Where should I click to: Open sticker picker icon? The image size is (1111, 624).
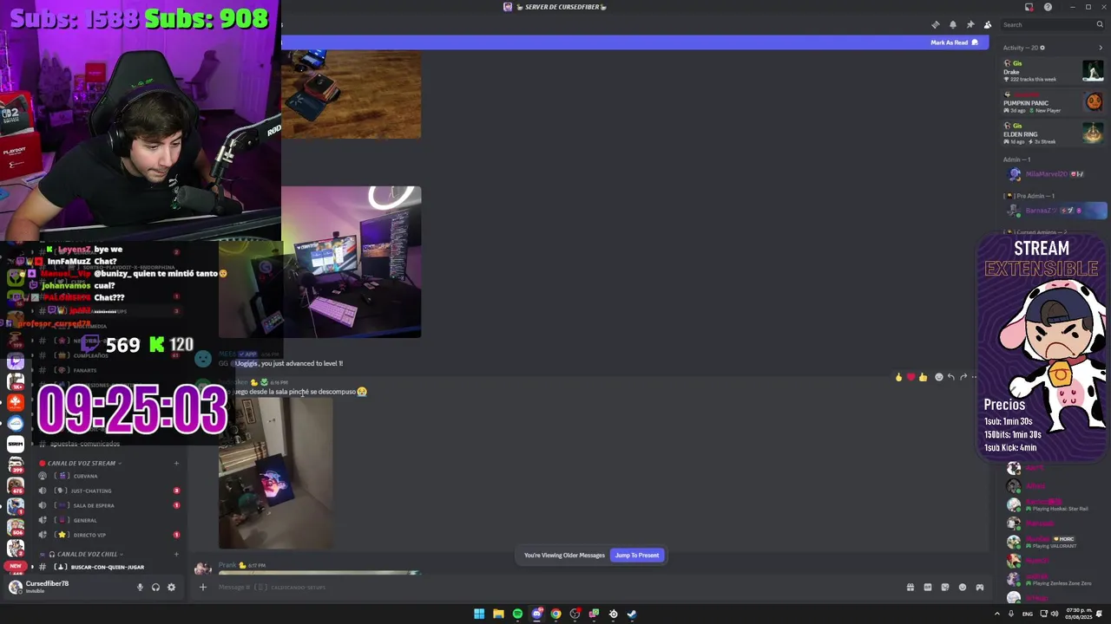point(945,587)
